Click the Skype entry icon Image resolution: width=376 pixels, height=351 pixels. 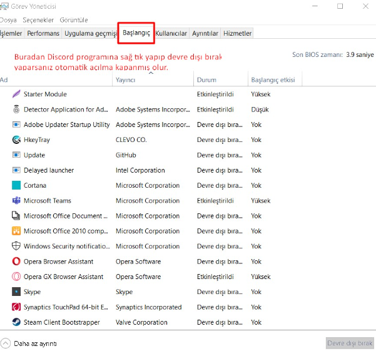(16, 292)
